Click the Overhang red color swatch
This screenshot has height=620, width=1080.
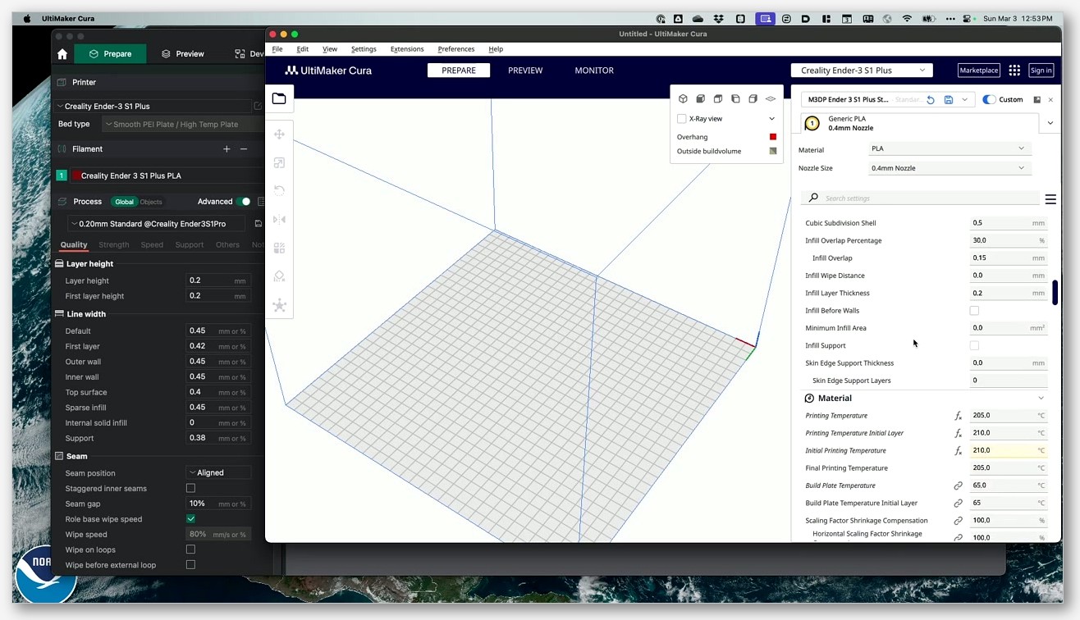772,137
